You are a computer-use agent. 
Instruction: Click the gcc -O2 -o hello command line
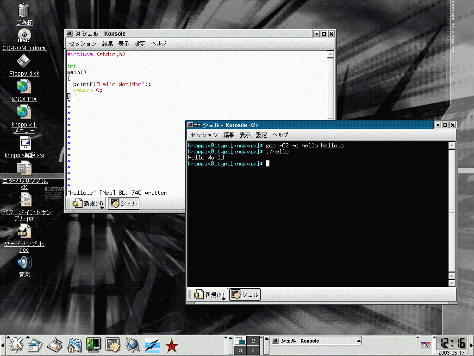305,146
